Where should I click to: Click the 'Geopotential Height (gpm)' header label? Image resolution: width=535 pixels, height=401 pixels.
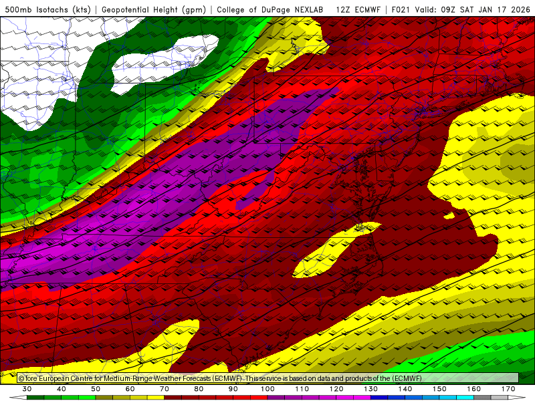click(154, 9)
